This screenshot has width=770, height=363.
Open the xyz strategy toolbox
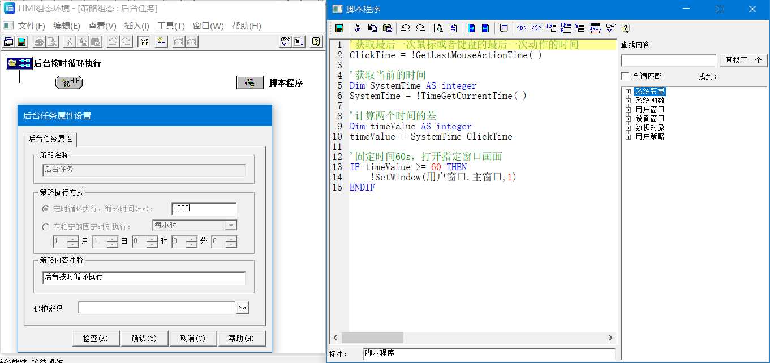tap(144, 41)
